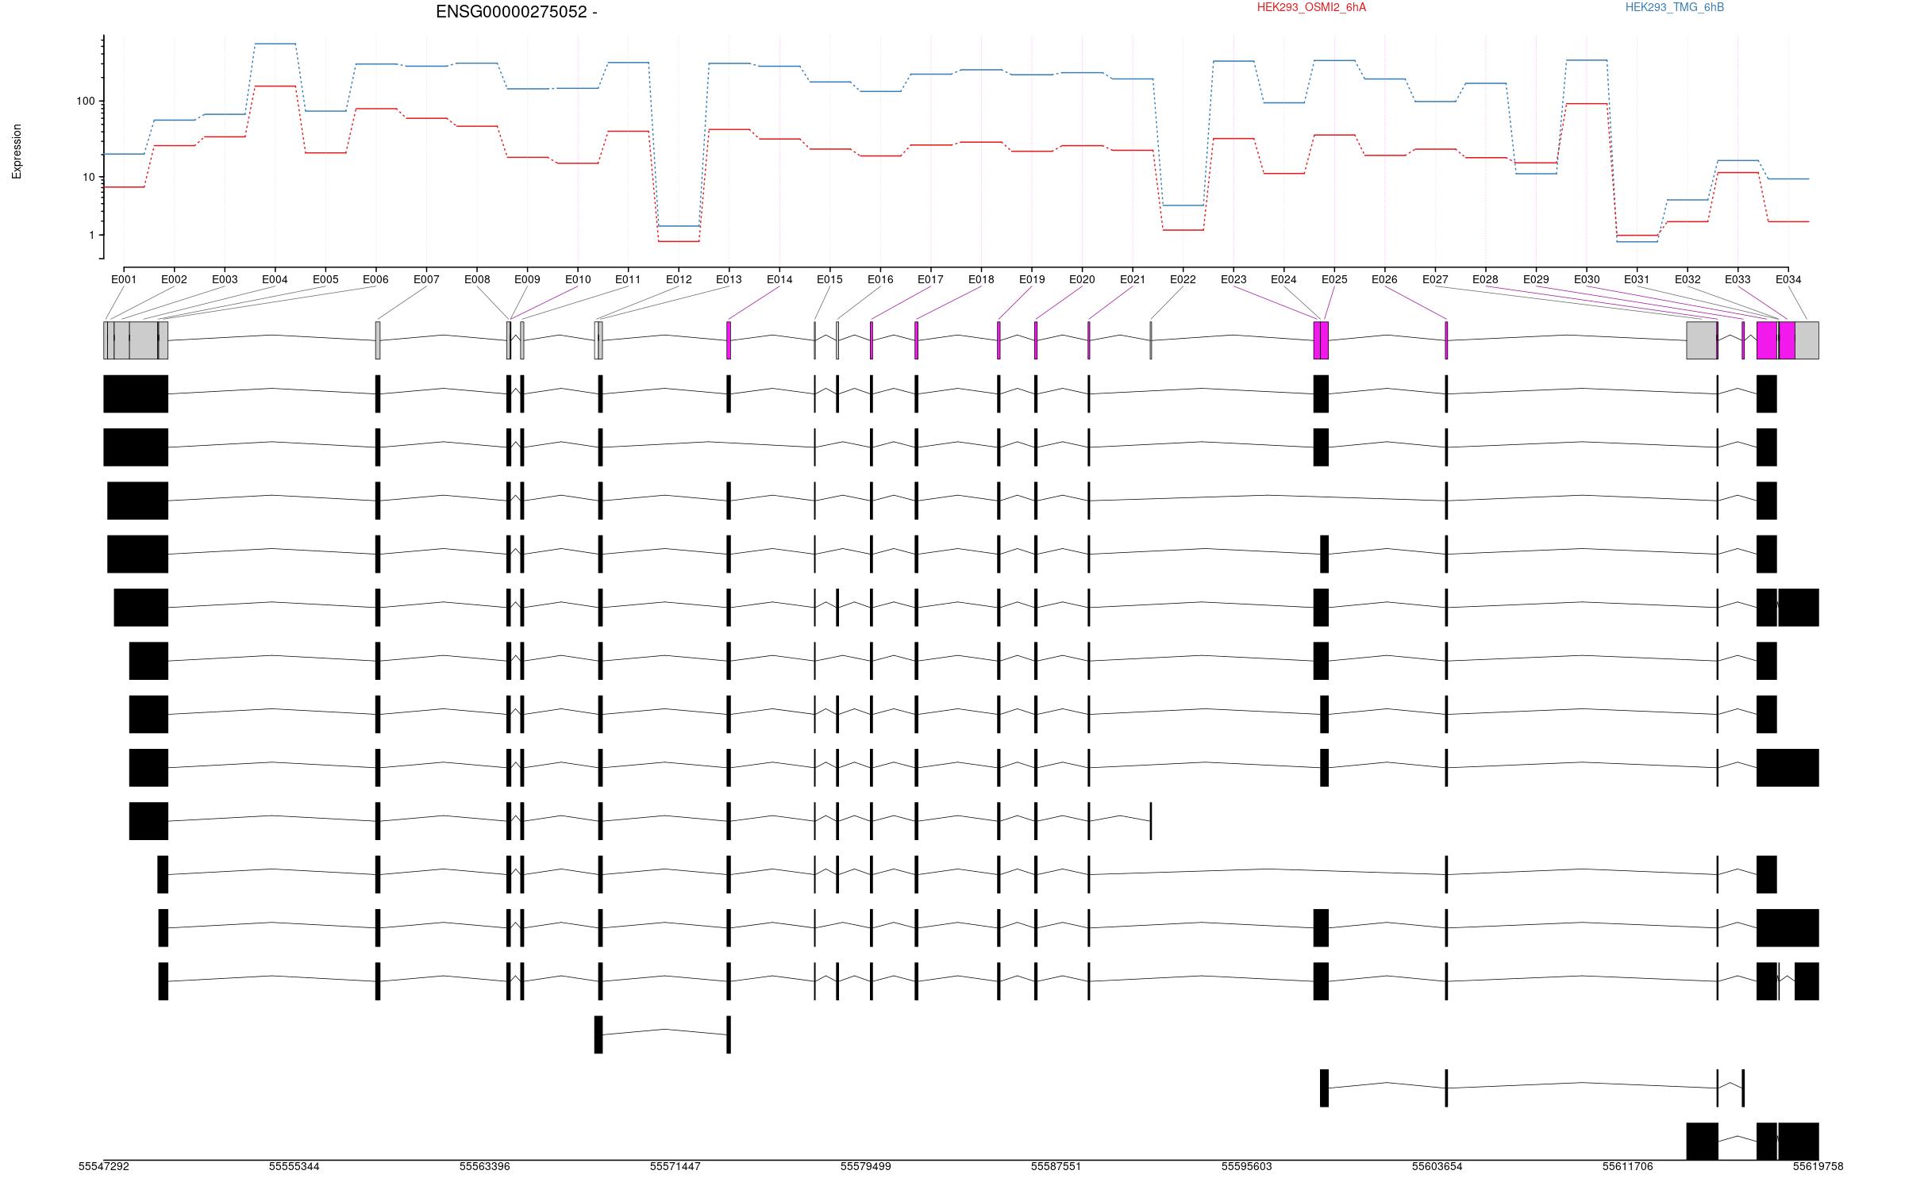
Task: Click exon label E021
Action: 1133,279
